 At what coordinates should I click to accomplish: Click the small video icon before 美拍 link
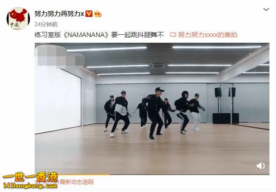click(173, 35)
